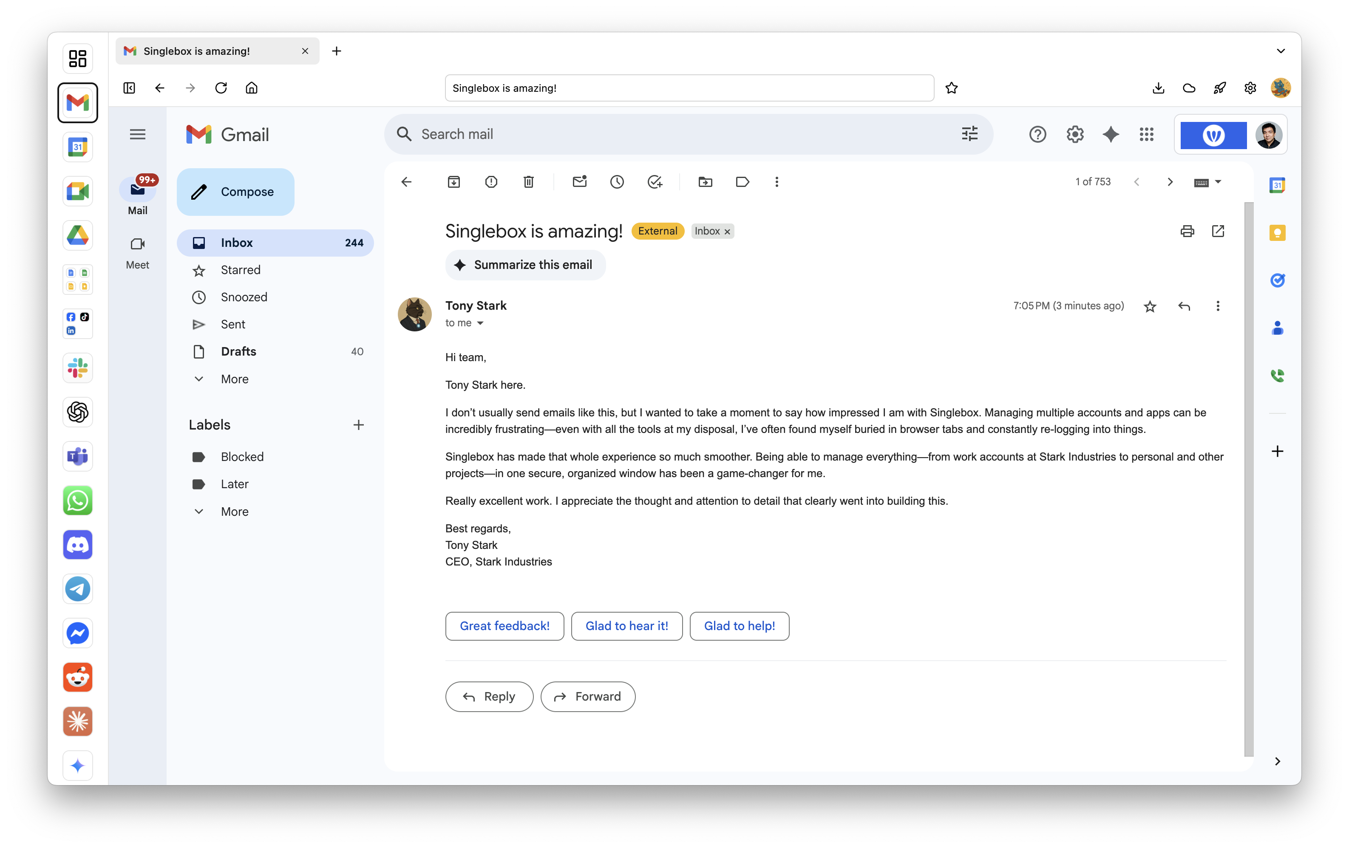Star Tony Stark's message
Screen dimensions: 1349x848
tap(1150, 306)
